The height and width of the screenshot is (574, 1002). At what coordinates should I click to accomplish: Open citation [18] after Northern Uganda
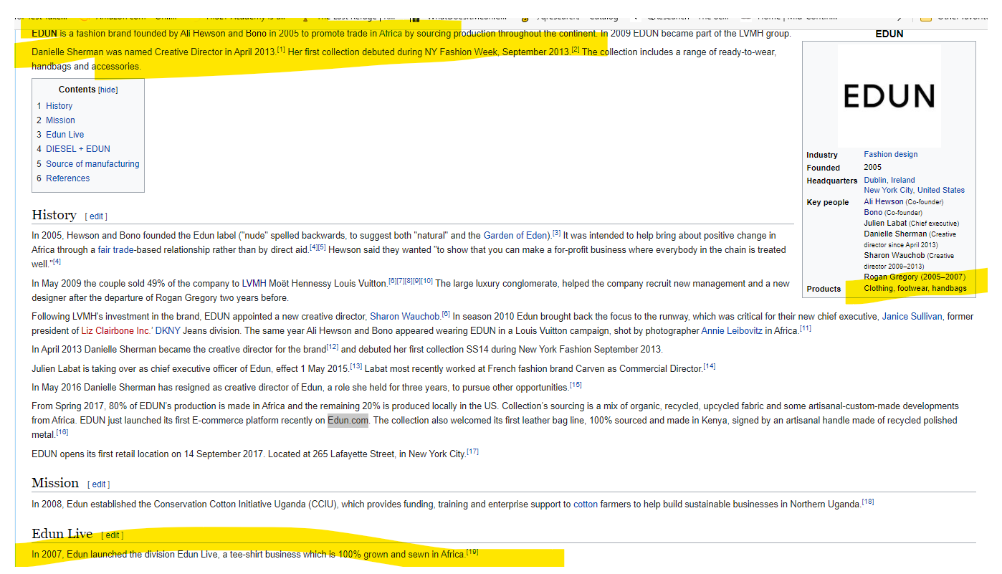(x=868, y=502)
